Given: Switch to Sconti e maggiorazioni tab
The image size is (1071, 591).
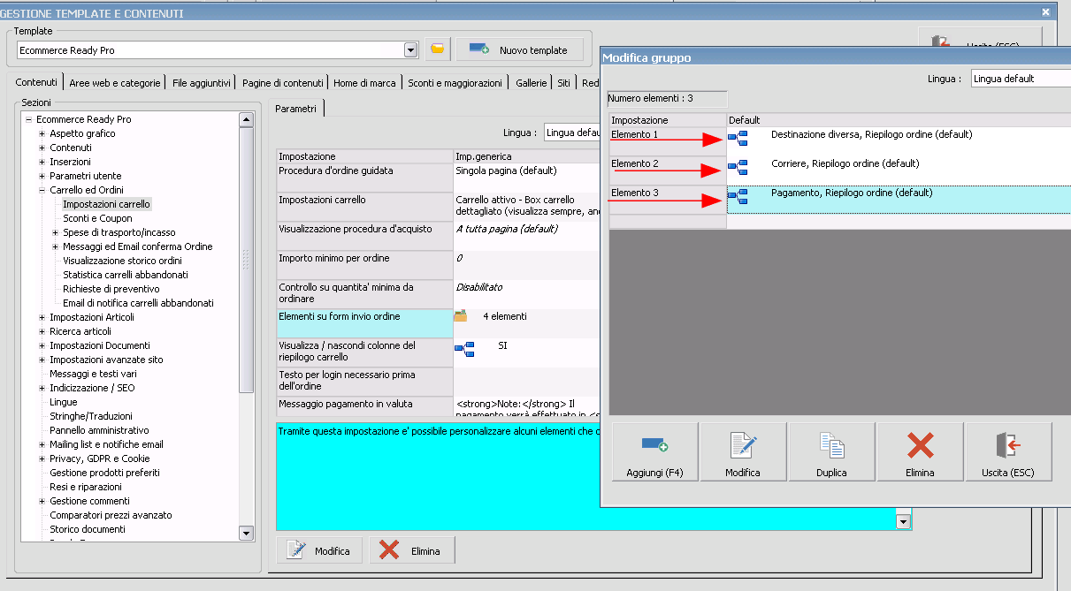Looking at the screenshot, I should pyautogui.click(x=455, y=83).
